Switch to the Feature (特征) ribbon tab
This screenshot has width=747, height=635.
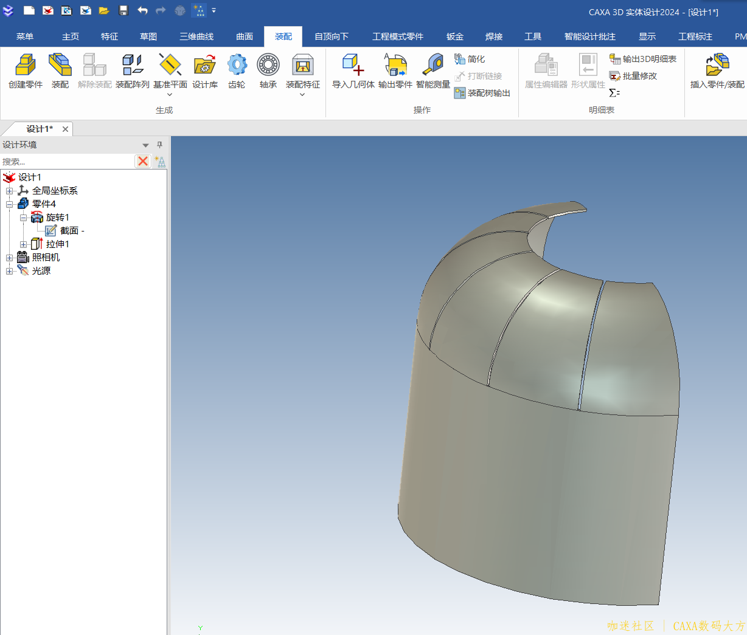pos(109,36)
